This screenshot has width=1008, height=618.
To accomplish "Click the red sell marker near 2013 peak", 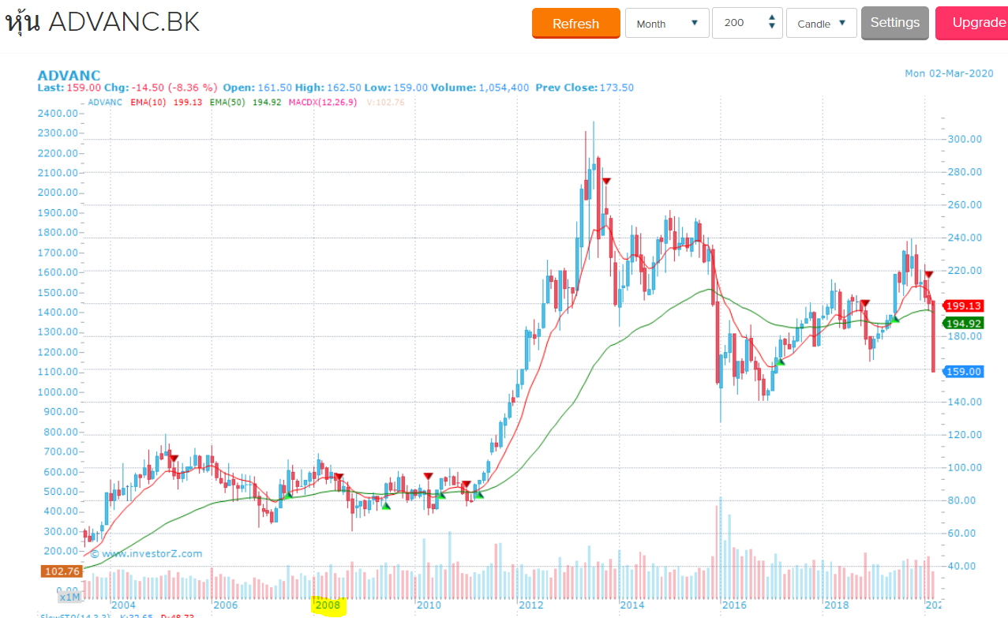I will point(606,182).
